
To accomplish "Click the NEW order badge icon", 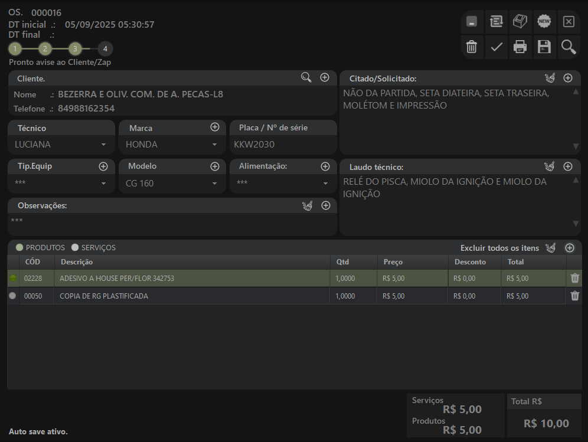I will coord(544,22).
